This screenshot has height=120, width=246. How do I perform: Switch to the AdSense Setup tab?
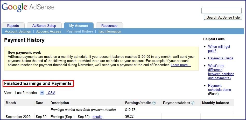tap(44, 26)
